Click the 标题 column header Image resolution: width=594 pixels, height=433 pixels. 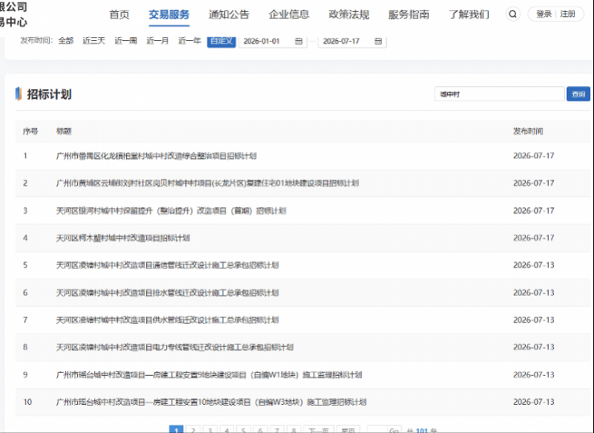[x=63, y=131]
